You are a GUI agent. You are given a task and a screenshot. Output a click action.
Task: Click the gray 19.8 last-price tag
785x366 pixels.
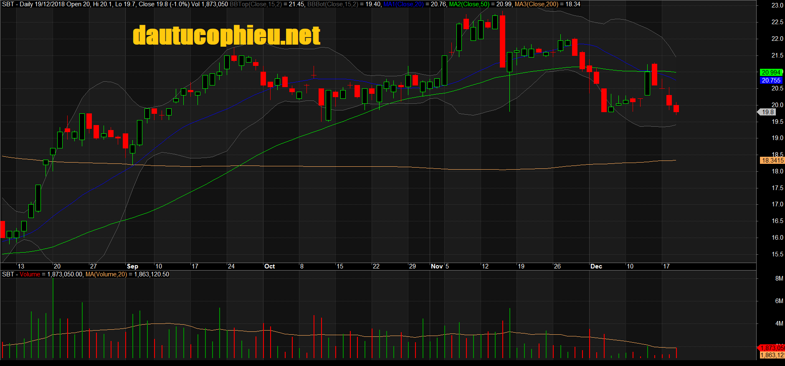(767, 112)
